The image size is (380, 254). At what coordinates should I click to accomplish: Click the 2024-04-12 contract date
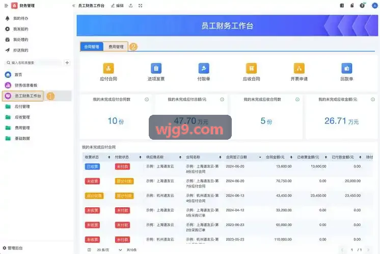235,210
